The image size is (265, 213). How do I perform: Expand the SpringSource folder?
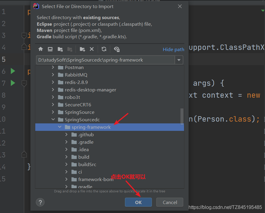53,112
